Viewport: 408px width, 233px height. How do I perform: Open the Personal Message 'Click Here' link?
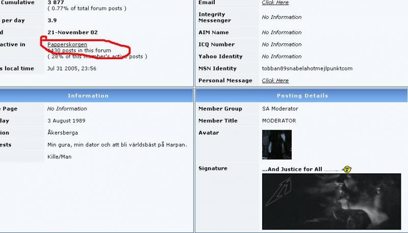click(275, 81)
